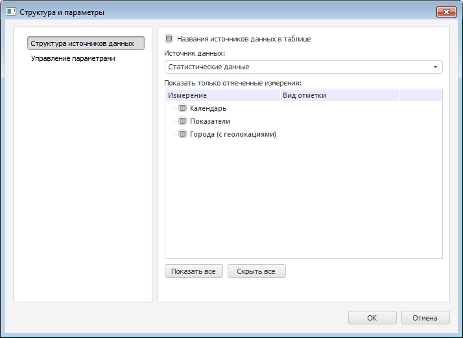
Task: Cancel with the Отмена button
Action: [425, 318]
